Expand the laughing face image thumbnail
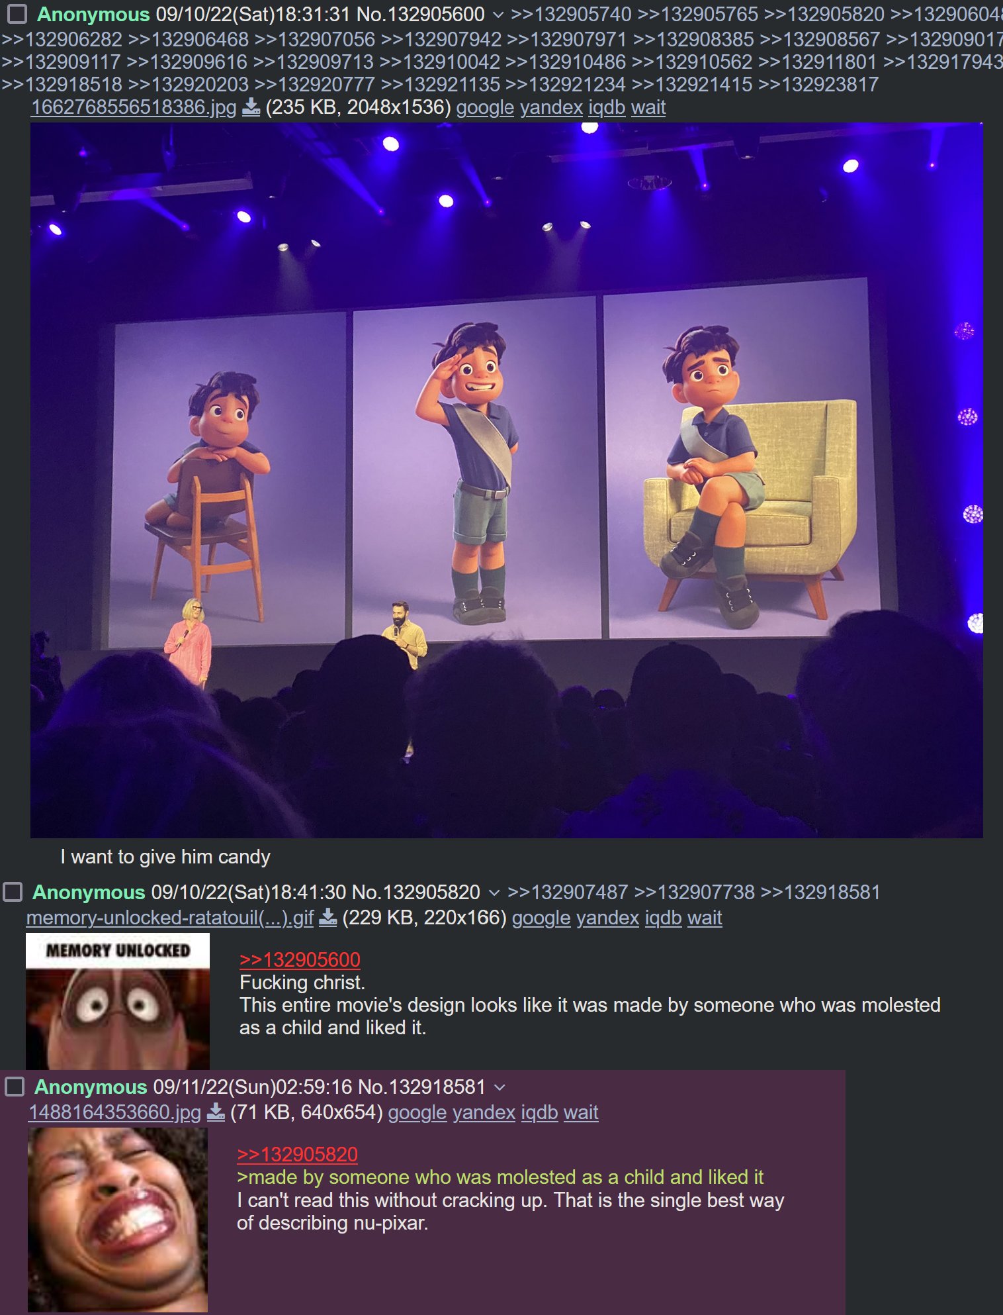 tap(118, 1220)
